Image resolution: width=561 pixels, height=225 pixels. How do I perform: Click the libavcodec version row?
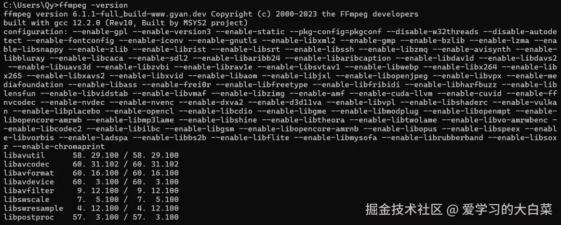tap(91, 164)
